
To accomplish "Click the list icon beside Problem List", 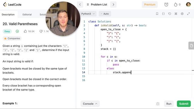I will [x=88, y=5].
